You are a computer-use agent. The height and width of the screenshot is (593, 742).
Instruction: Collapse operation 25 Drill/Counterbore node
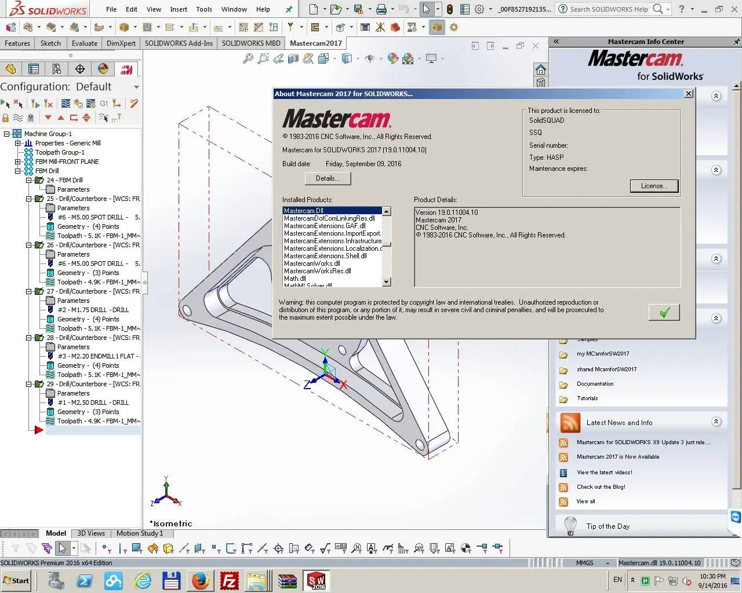click(x=28, y=199)
